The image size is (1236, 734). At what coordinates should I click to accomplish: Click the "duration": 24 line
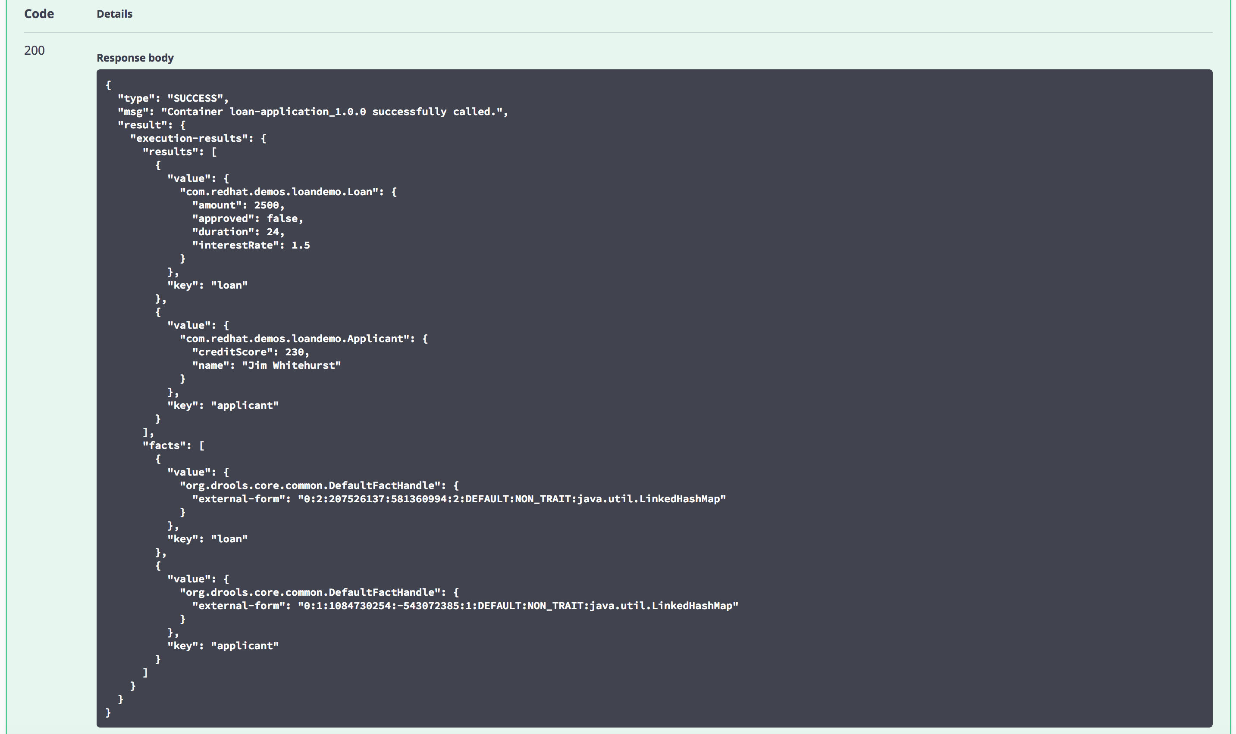238,232
